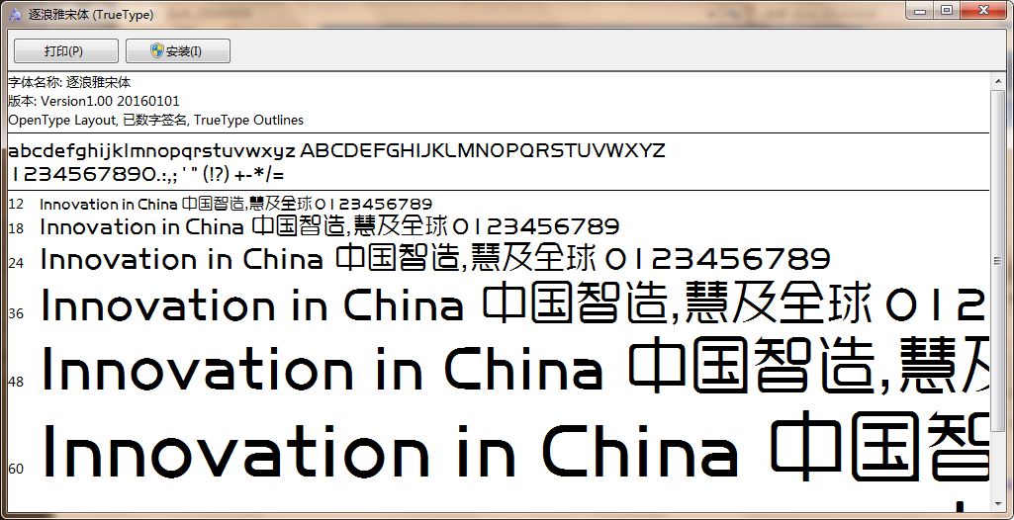Click the size 48 sample text row
The width and height of the screenshot is (1014, 520).
click(514, 368)
